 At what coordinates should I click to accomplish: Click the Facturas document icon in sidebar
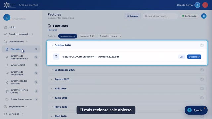tap(7, 49)
